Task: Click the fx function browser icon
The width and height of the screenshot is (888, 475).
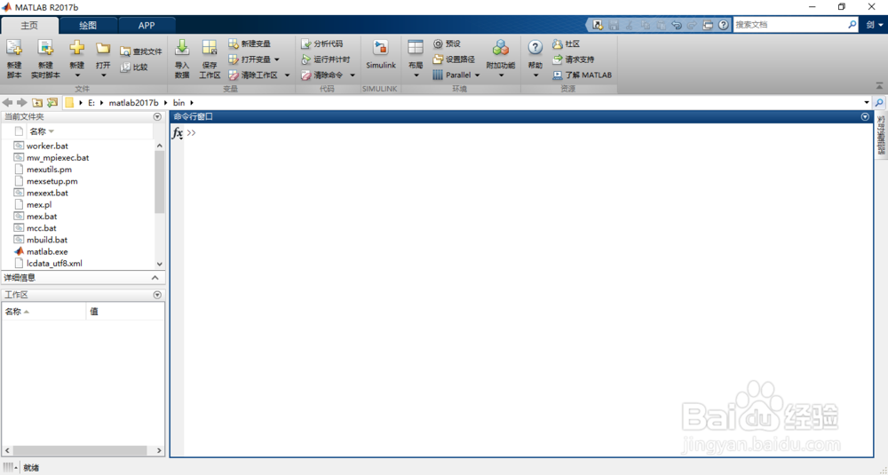Action: (178, 133)
